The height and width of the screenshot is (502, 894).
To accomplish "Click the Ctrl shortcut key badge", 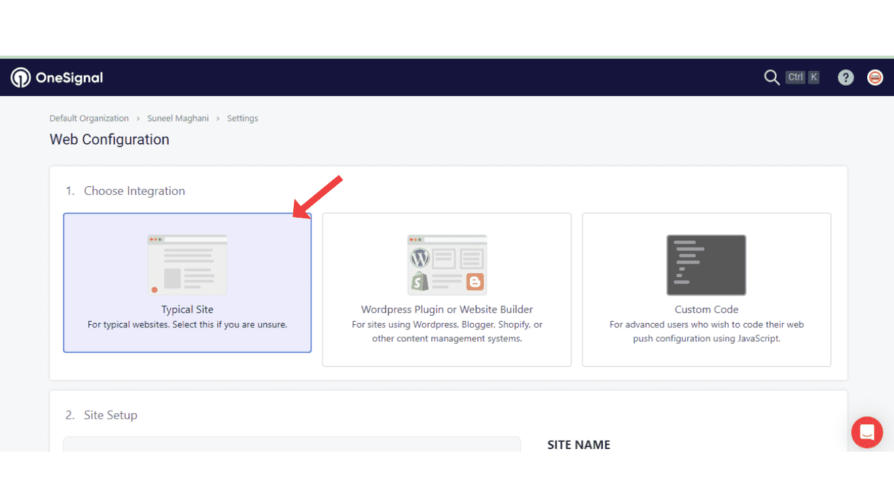I will click(795, 77).
